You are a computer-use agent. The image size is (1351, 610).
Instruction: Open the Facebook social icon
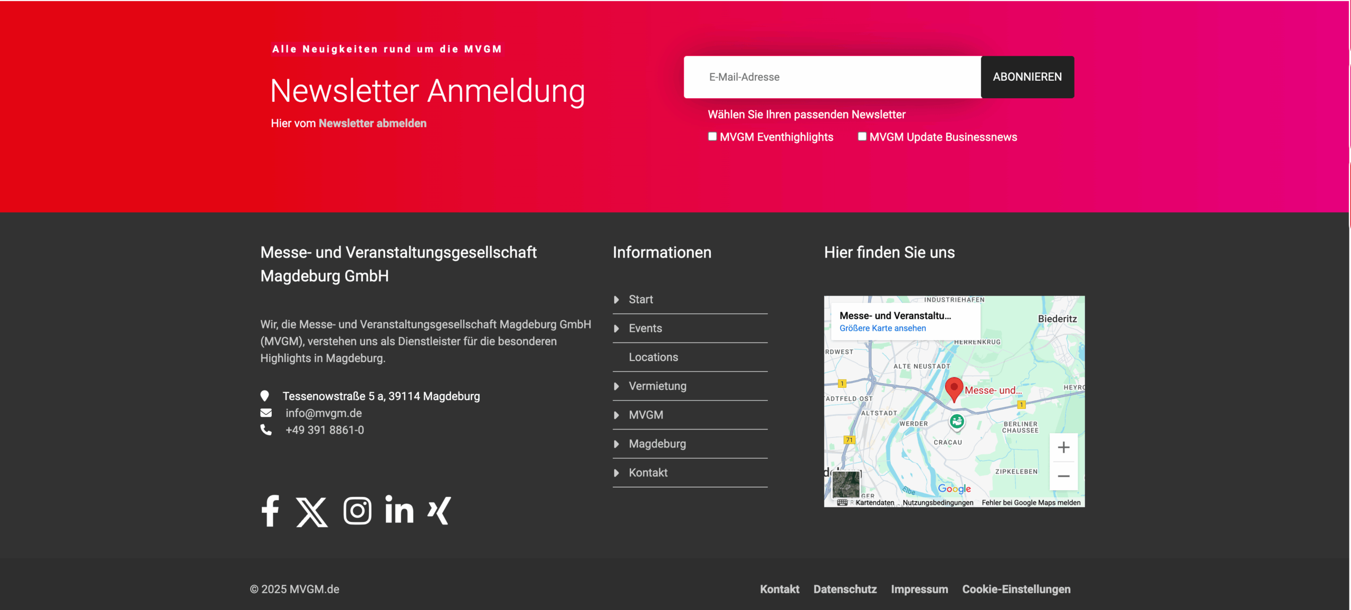pos(270,511)
